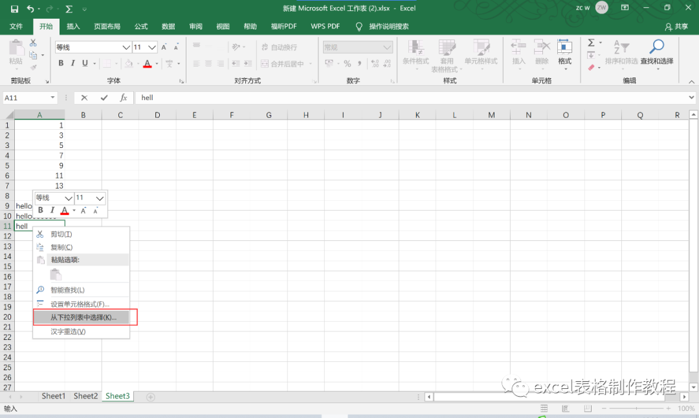Click the Save icon in quick access toolbar
This screenshot has width=699, height=418.
pyautogui.click(x=14, y=9)
